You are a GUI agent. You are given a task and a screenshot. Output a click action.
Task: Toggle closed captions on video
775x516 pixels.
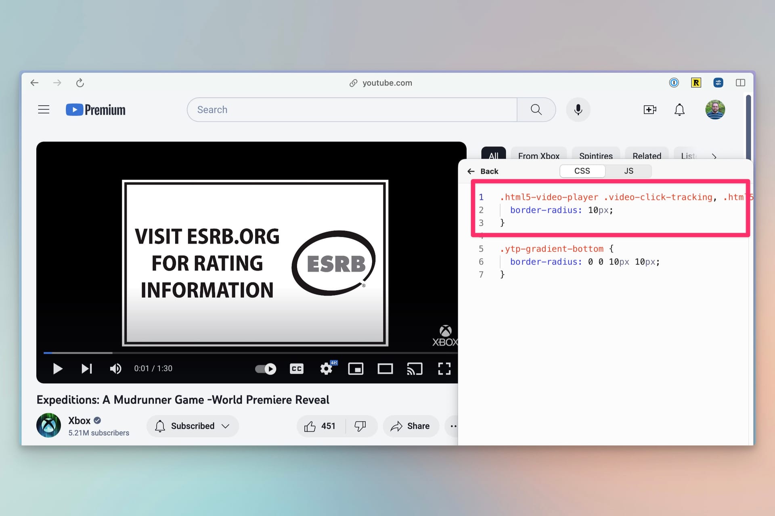(x=297, y=368)
